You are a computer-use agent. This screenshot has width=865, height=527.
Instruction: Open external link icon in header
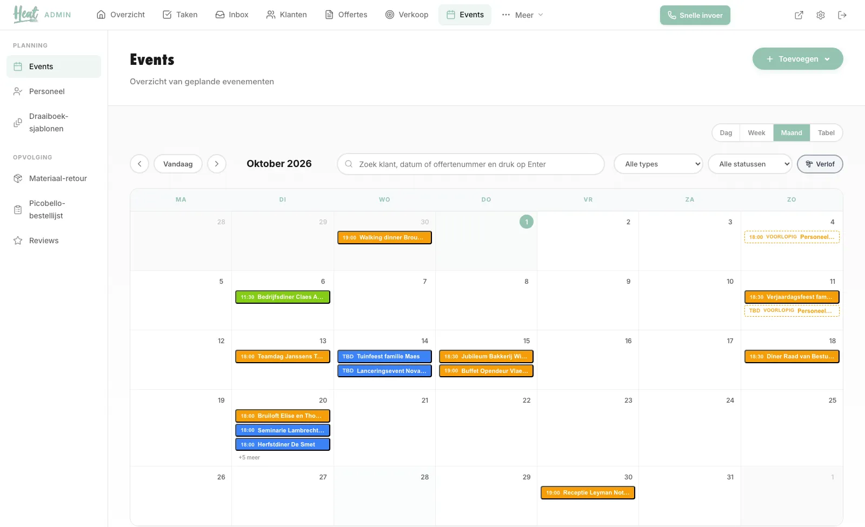(799, 15)
